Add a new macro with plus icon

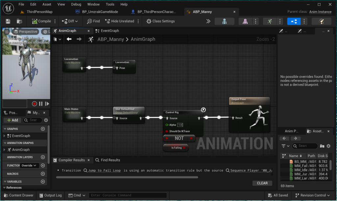pos(43,174)
